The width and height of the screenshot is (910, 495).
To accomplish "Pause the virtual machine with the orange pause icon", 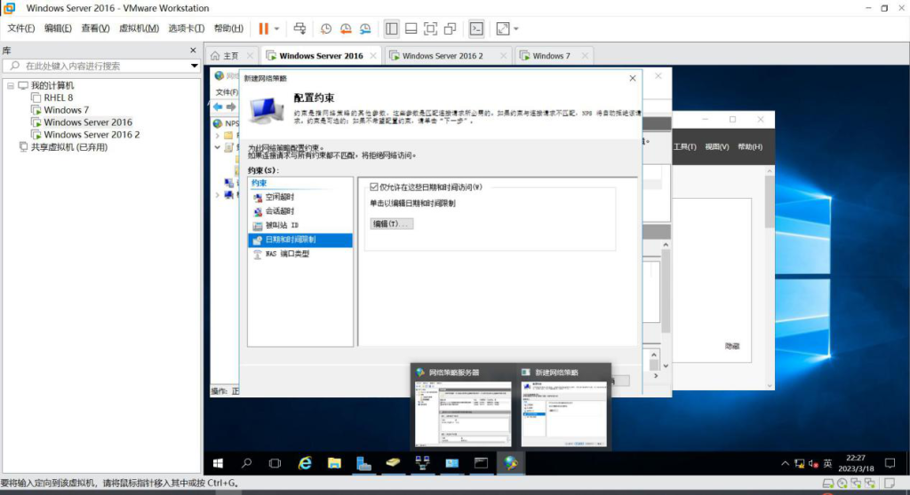I will 263,28.
